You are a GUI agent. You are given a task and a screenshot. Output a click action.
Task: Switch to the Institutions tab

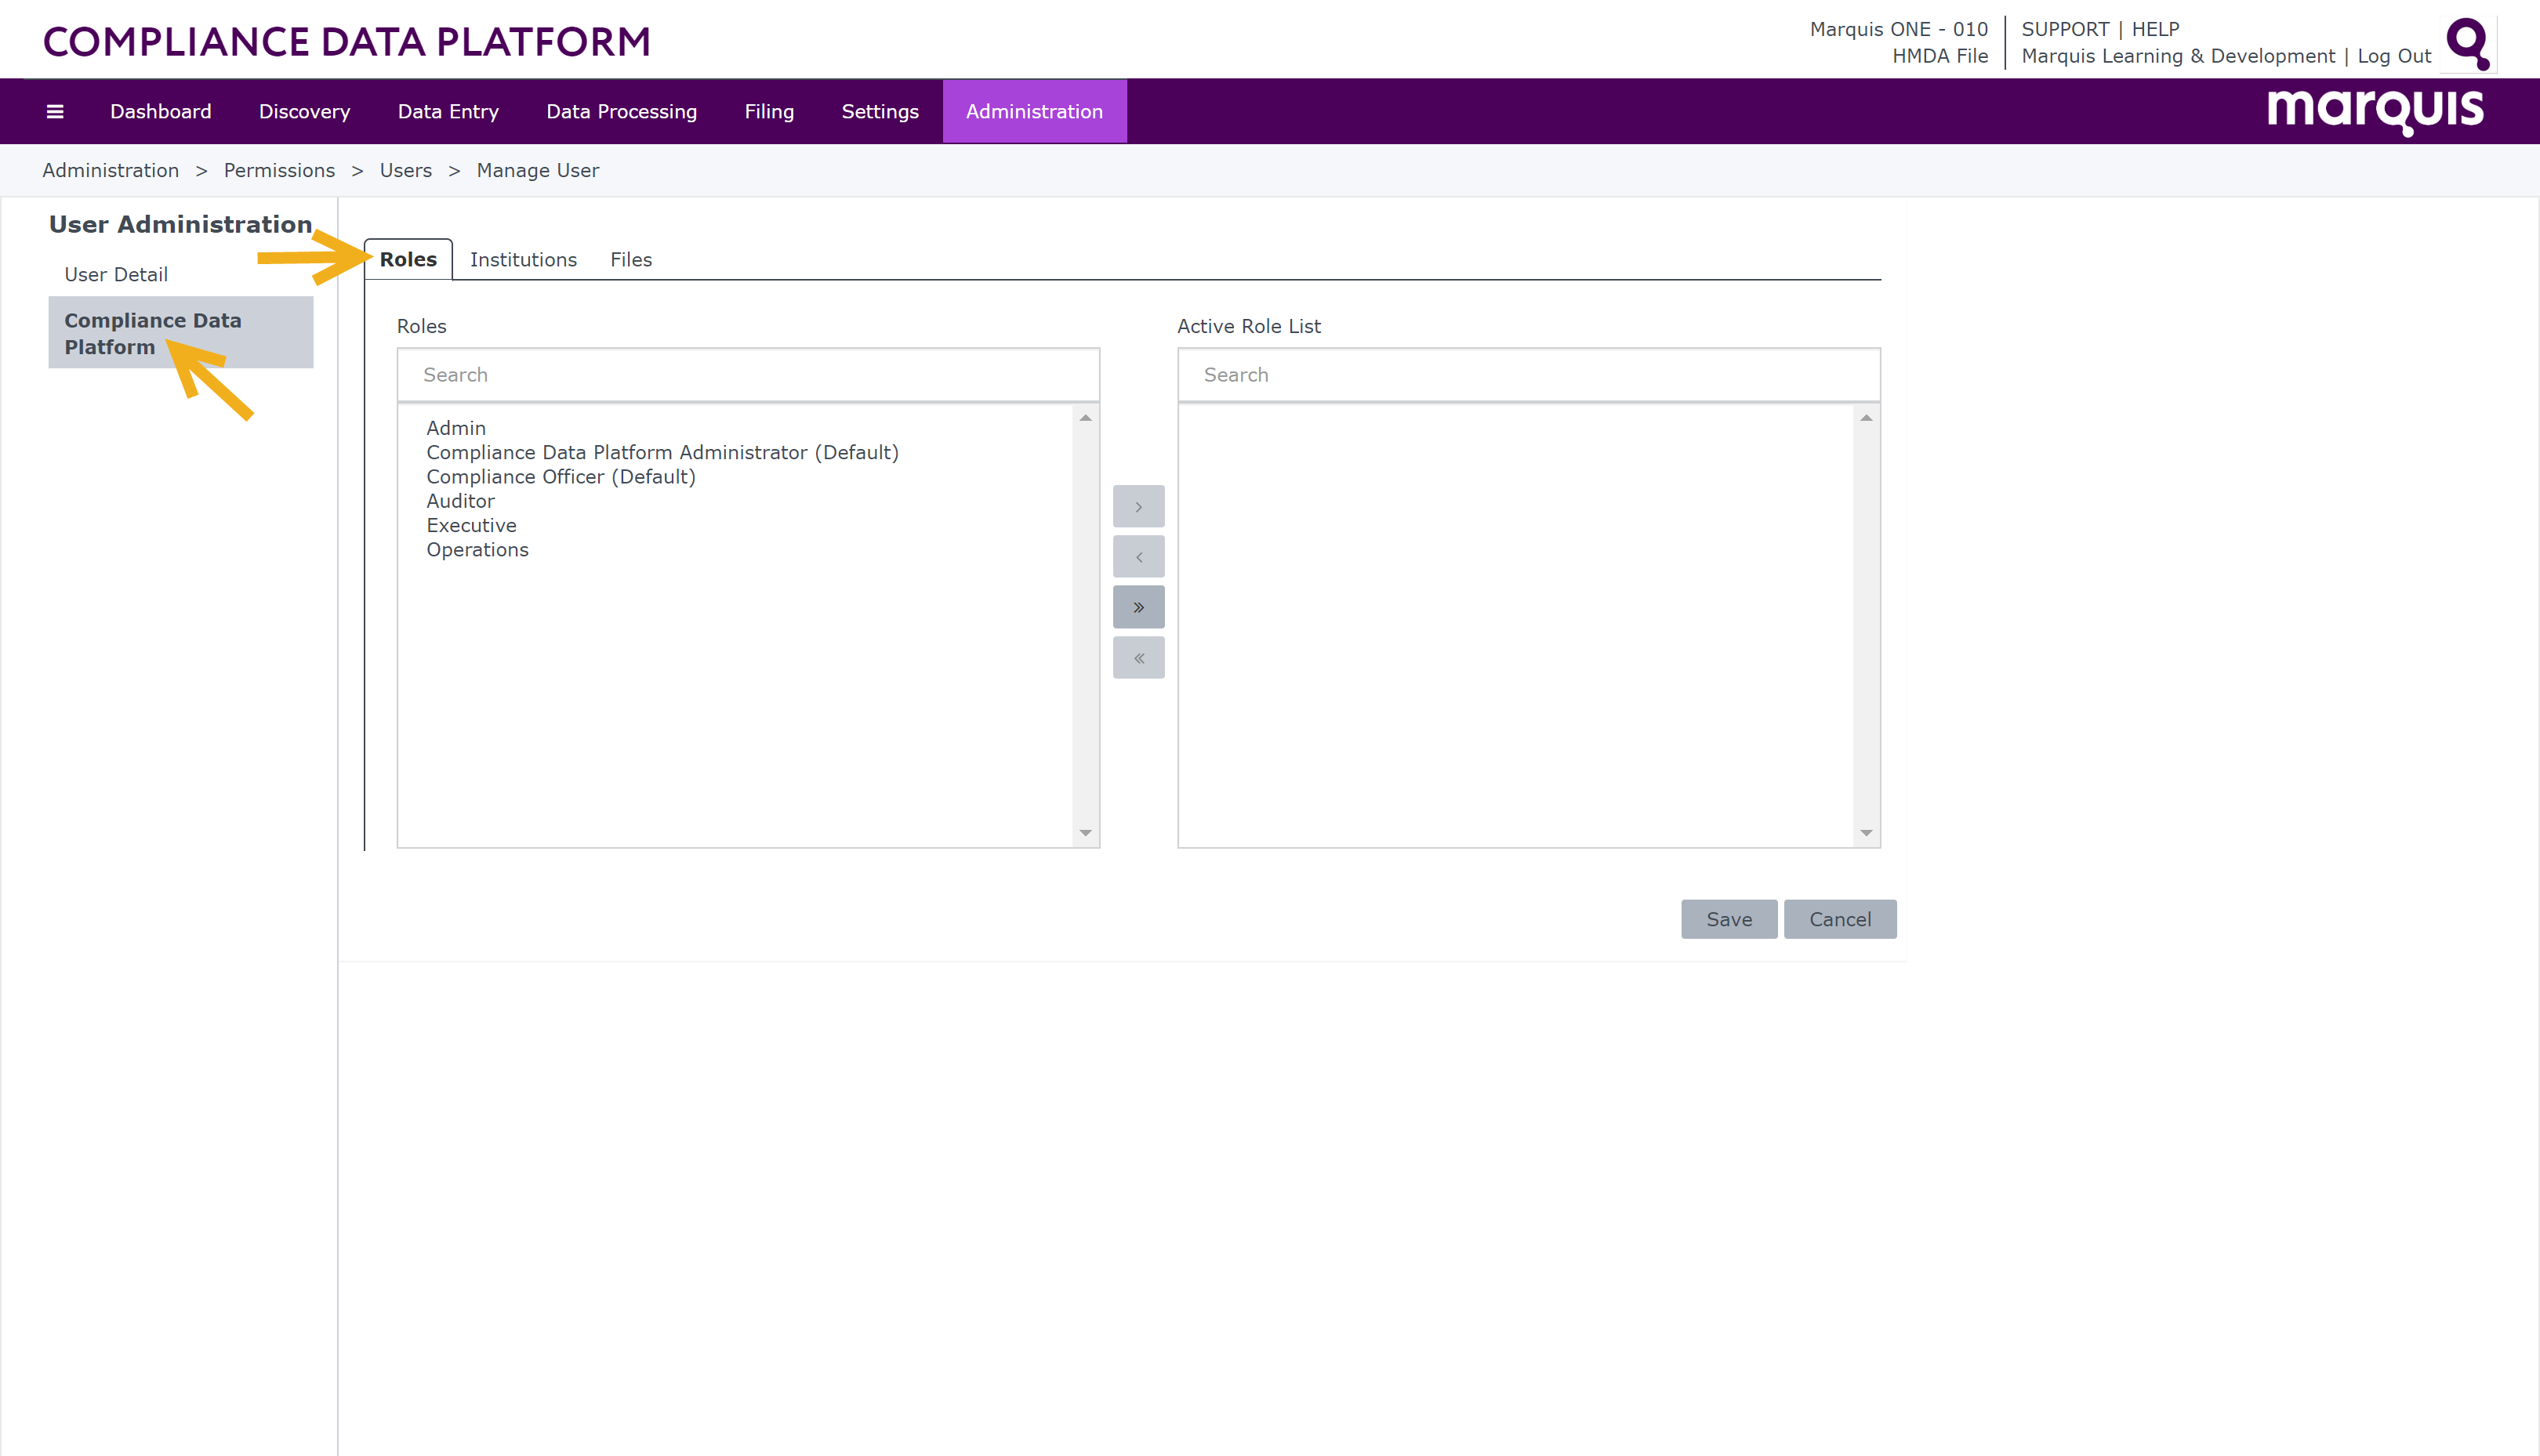523,260
